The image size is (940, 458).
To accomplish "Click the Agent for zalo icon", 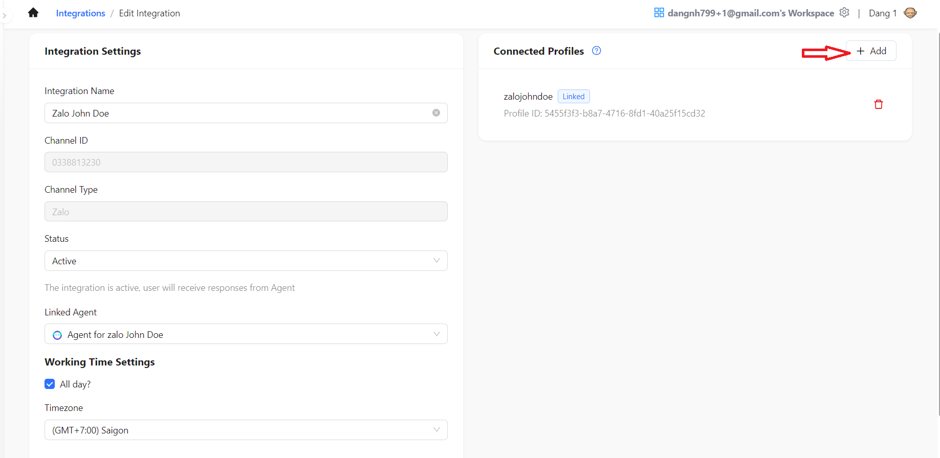I will (x=57, y=335).
